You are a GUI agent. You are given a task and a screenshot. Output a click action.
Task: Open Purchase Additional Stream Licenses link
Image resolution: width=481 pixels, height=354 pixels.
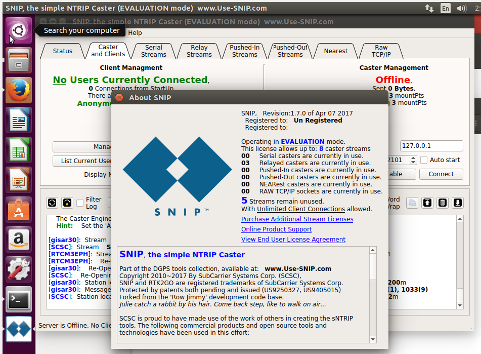pyautogui.click(x=297, y=219)
